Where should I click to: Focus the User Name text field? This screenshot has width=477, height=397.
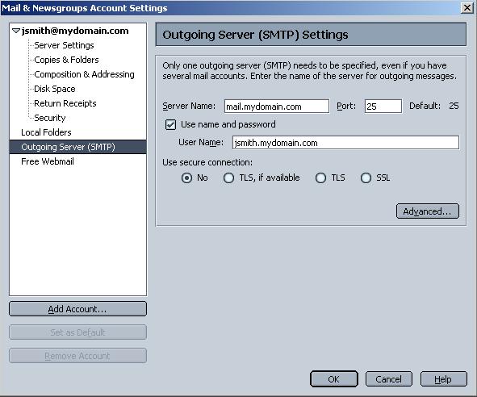point(345,142)
